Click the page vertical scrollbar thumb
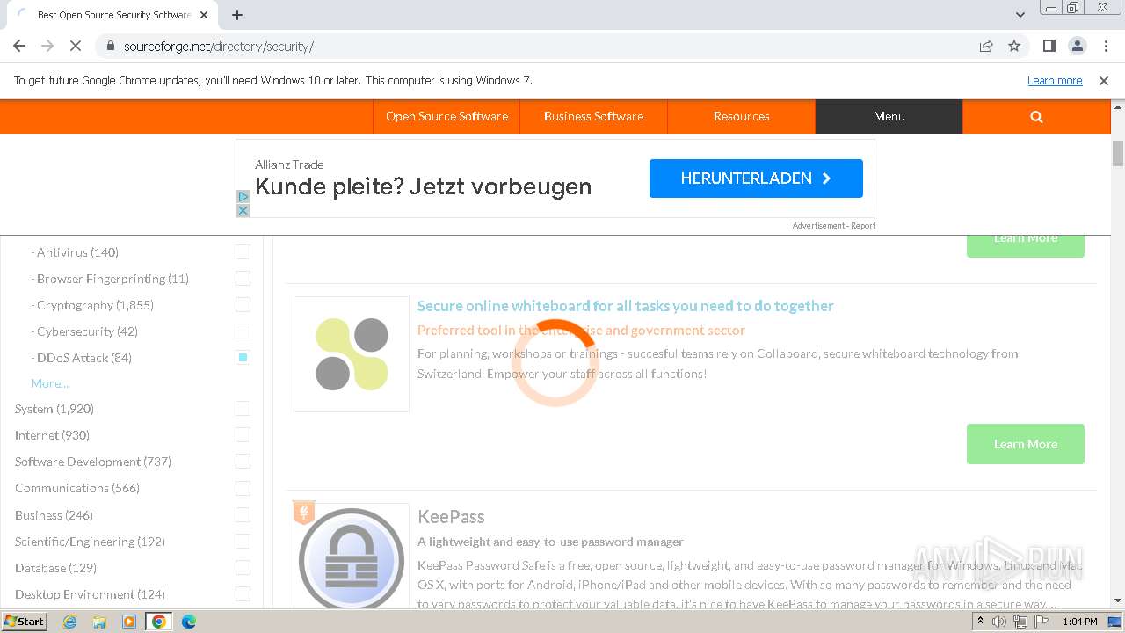The image size is (1125, 633). click(1118, 153)
